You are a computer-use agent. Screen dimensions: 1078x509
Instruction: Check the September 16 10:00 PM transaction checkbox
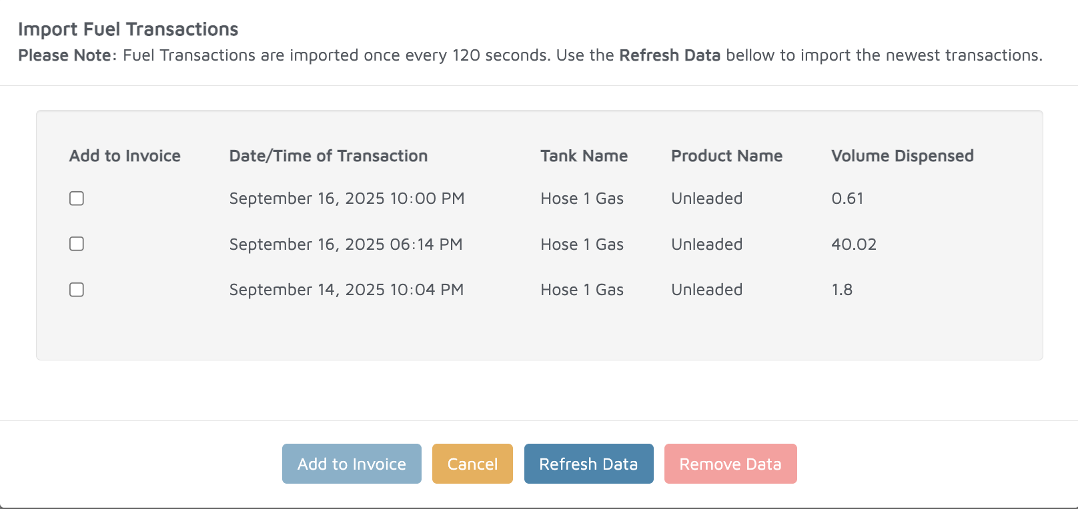point(77,199)
